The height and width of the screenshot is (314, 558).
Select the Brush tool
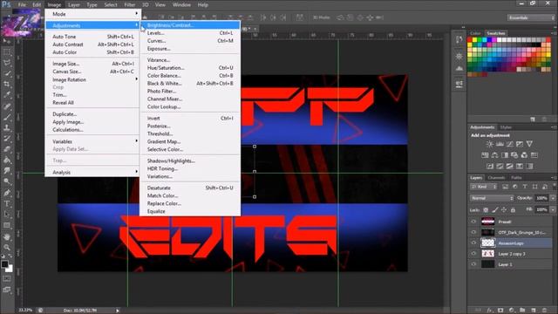[x=7, y=117]
